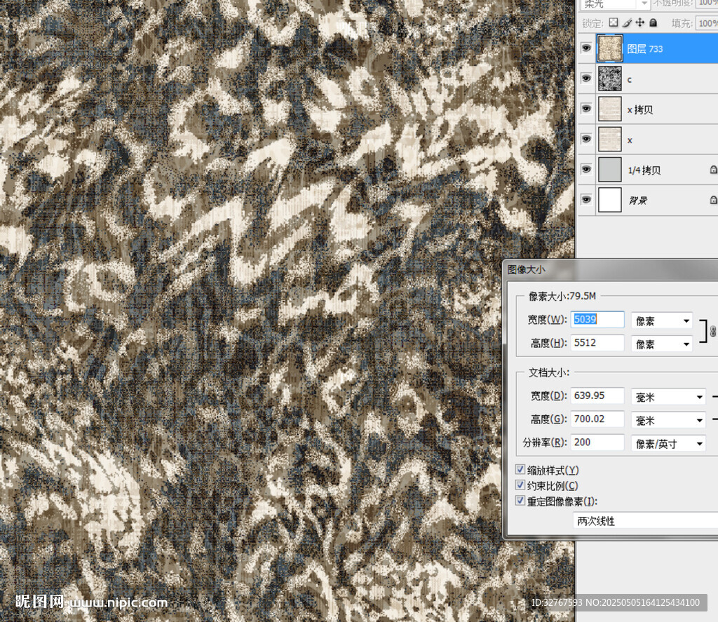Toggle the 约束比例 checkbox
The height and width of the screenshot is (622, 718).
520,485
